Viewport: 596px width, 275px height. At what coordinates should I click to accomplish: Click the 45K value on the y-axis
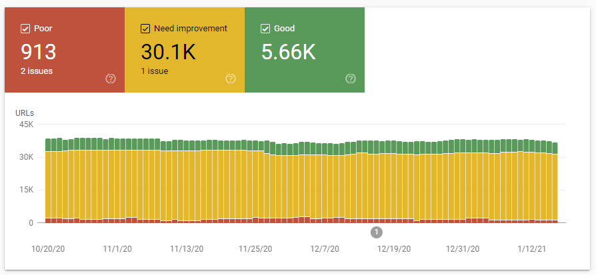[25, 125]
